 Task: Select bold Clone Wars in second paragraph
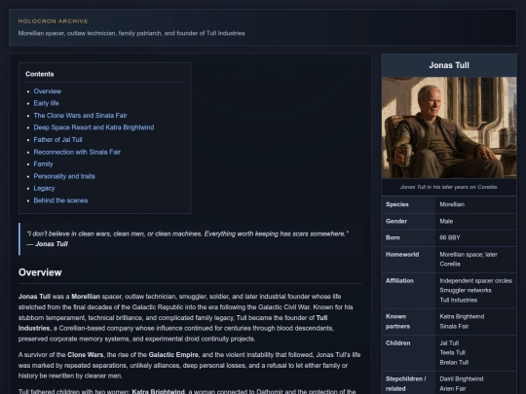point(85,355)
